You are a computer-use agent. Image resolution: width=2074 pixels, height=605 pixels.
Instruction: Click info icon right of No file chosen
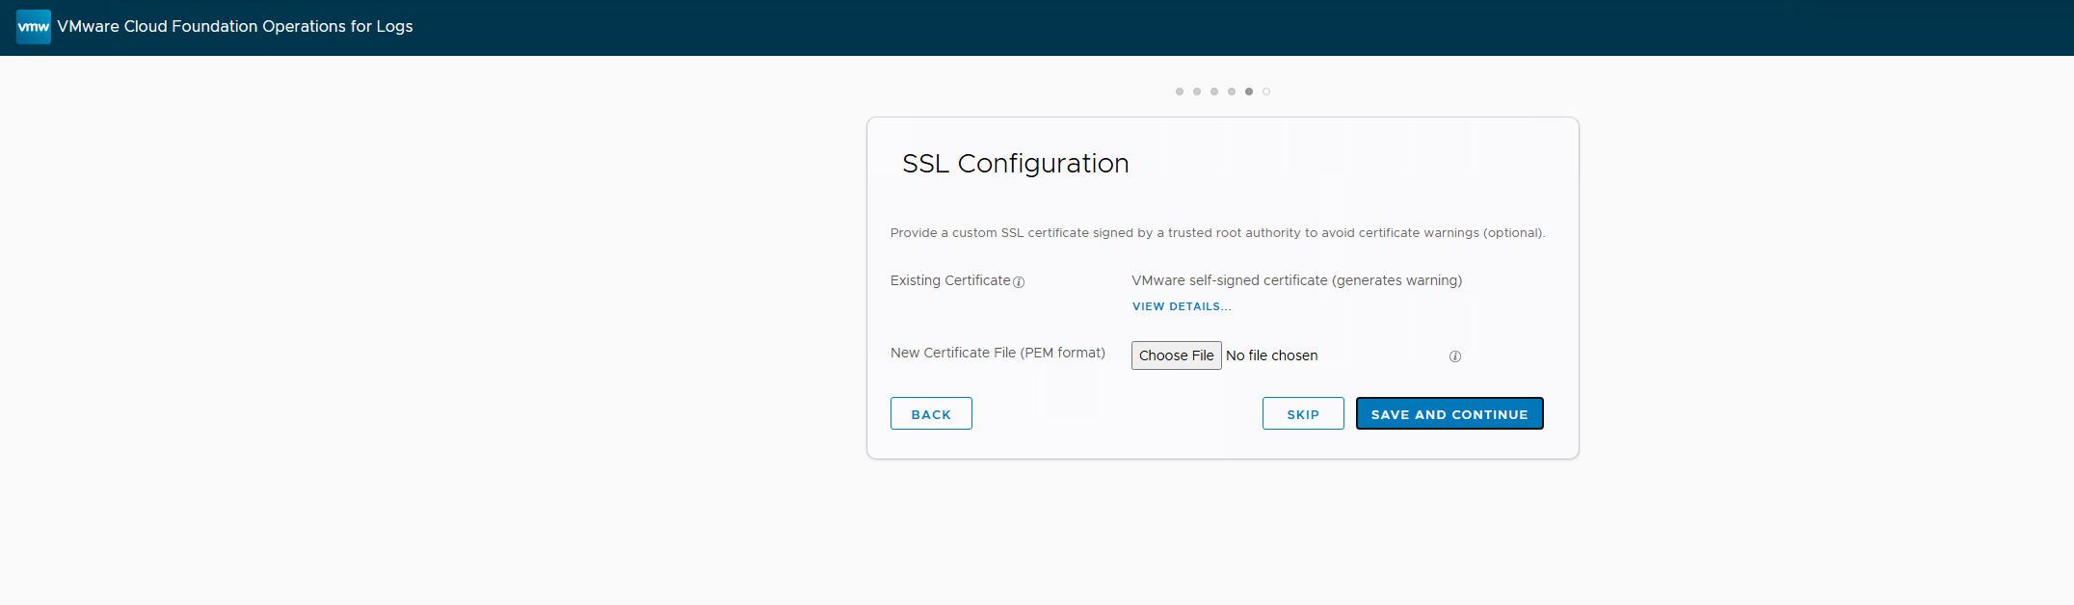[1455, 356]
